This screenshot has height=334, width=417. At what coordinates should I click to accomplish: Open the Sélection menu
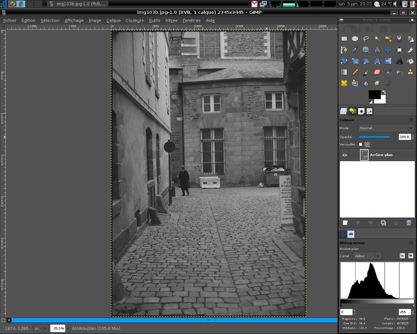pyautogui.click(x=50, y=20)
